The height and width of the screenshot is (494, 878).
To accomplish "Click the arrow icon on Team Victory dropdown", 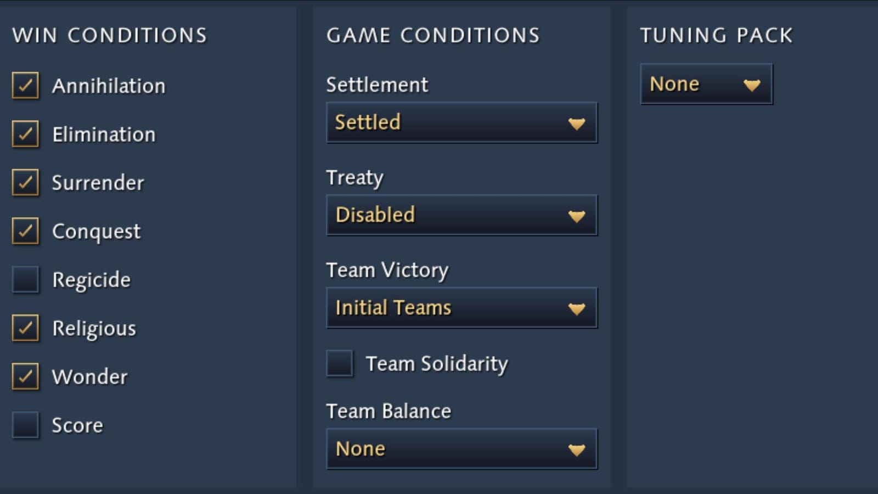I will (576, 309).
